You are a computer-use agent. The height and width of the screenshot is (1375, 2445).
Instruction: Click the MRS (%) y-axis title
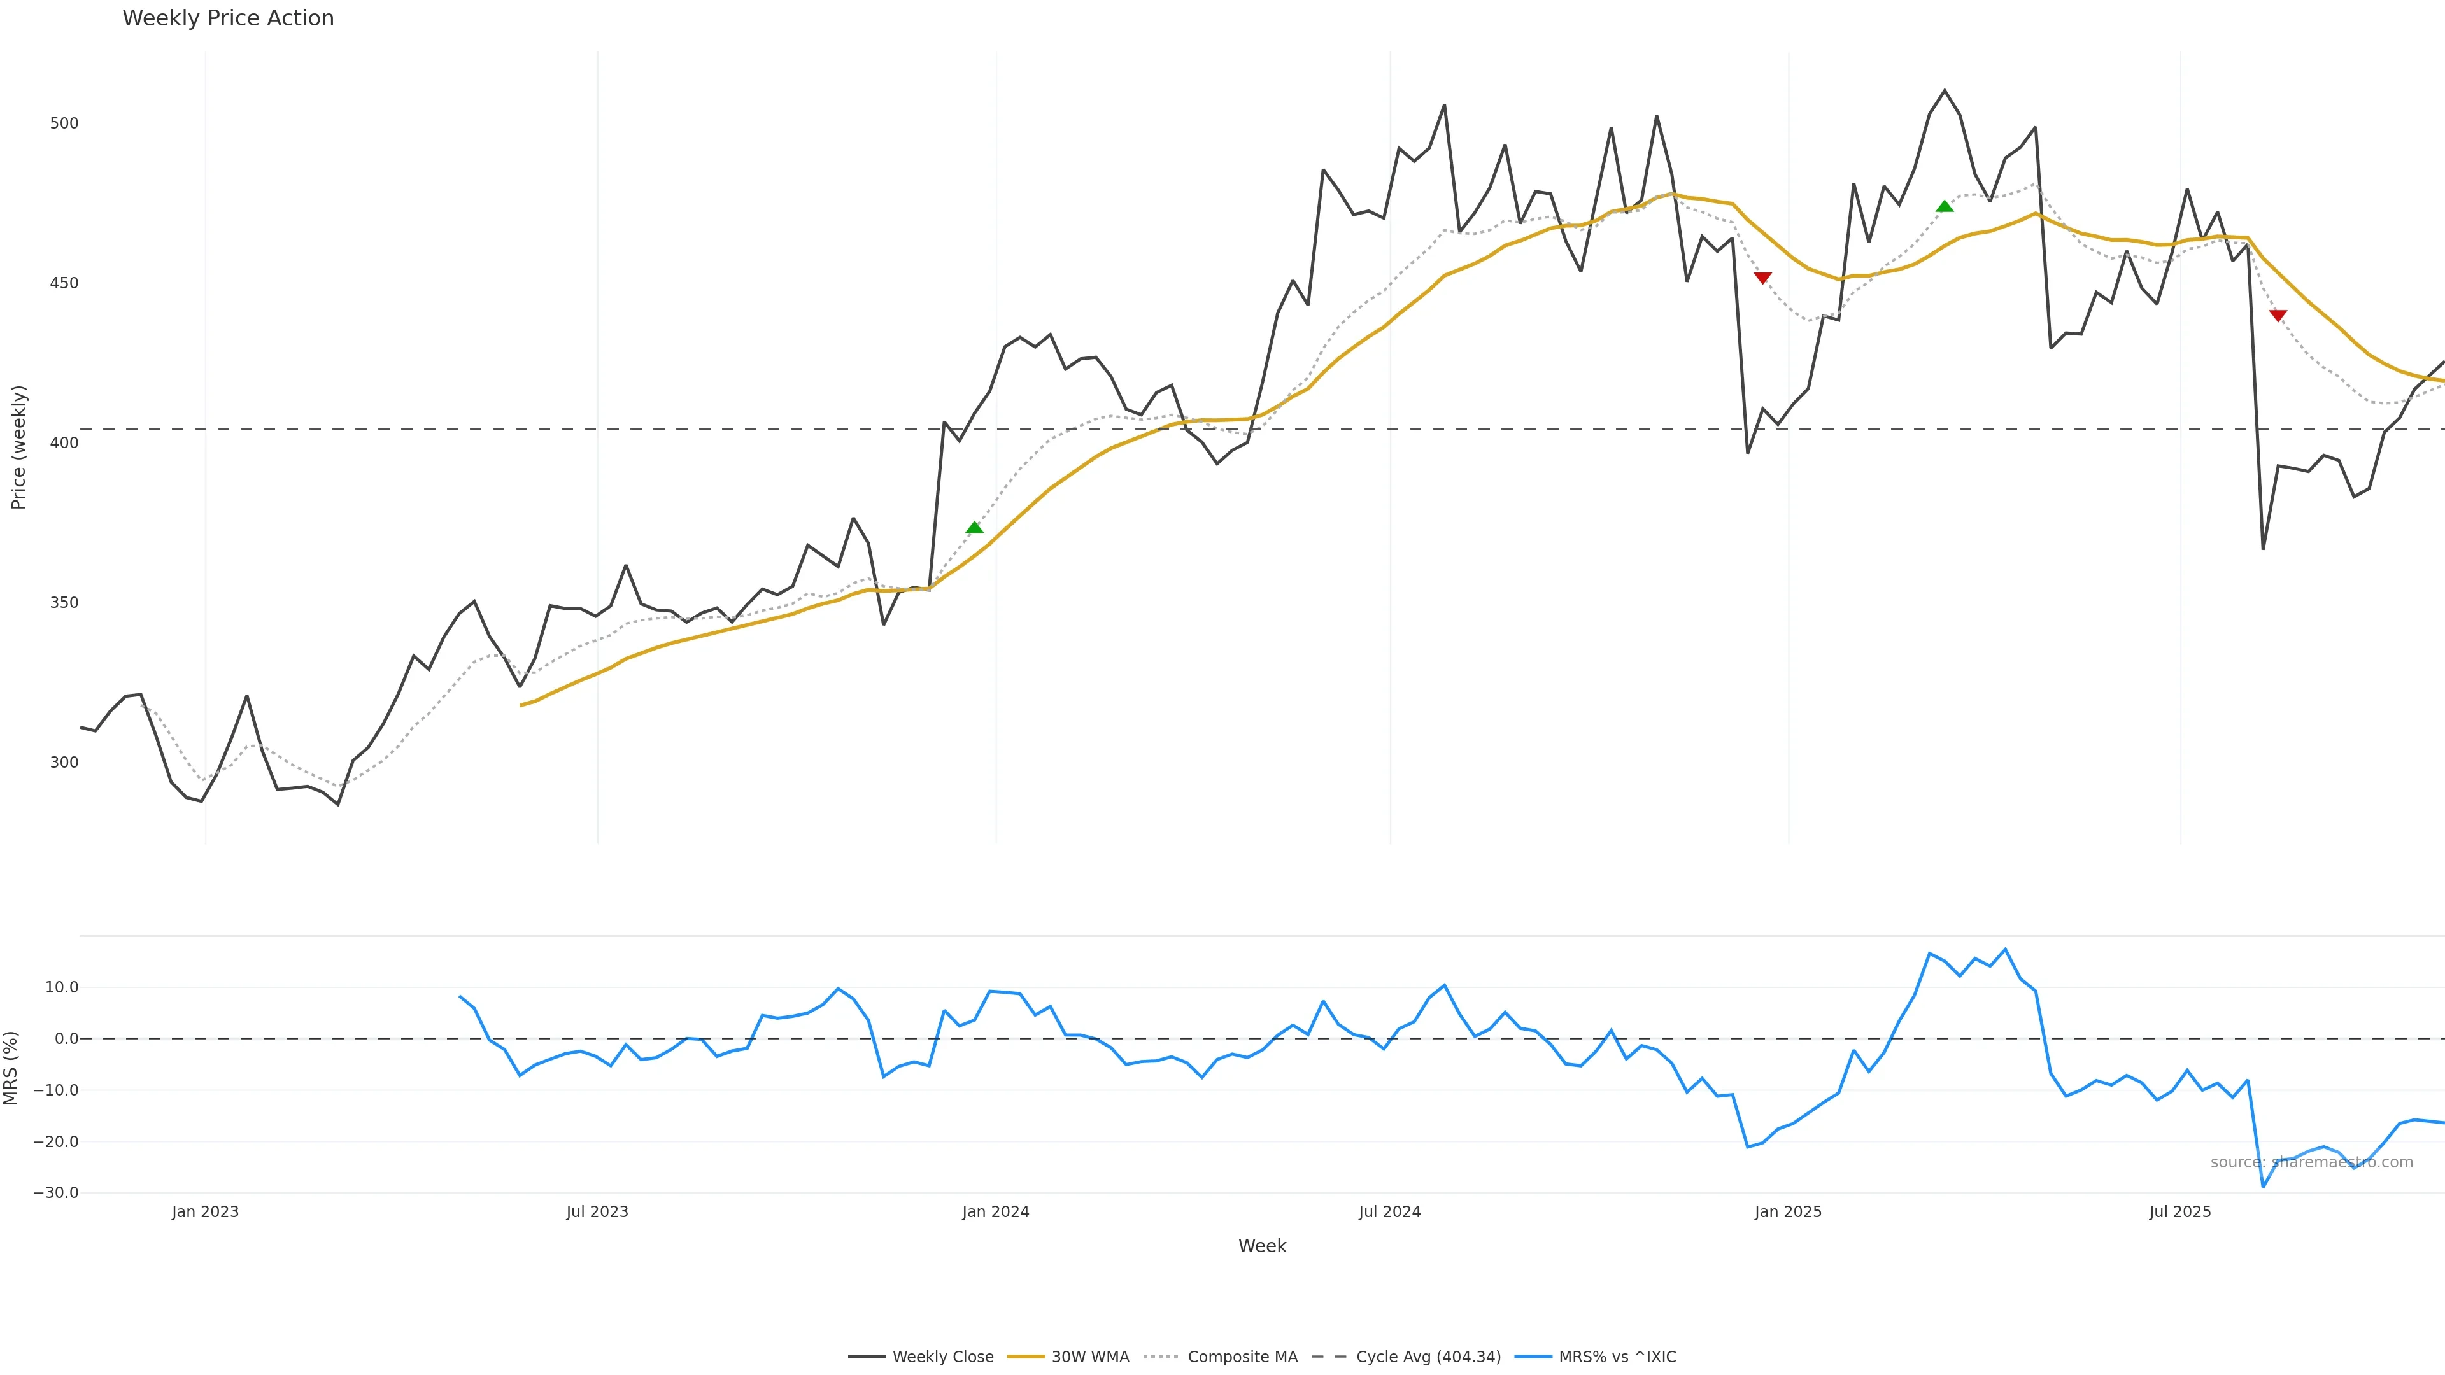coord(11,1068)
